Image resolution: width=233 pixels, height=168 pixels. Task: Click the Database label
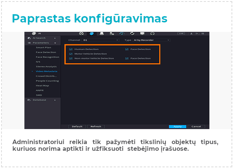point(39,100)
